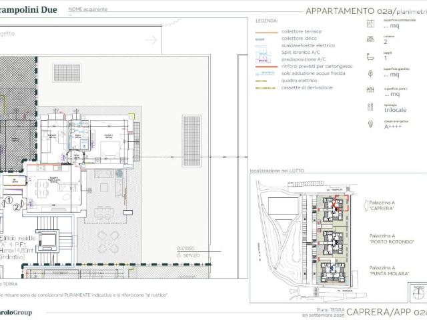Viewport: 427px width, 320px height.
Task: Click the orange collettore termico legend line
Action: coord(266,33)
